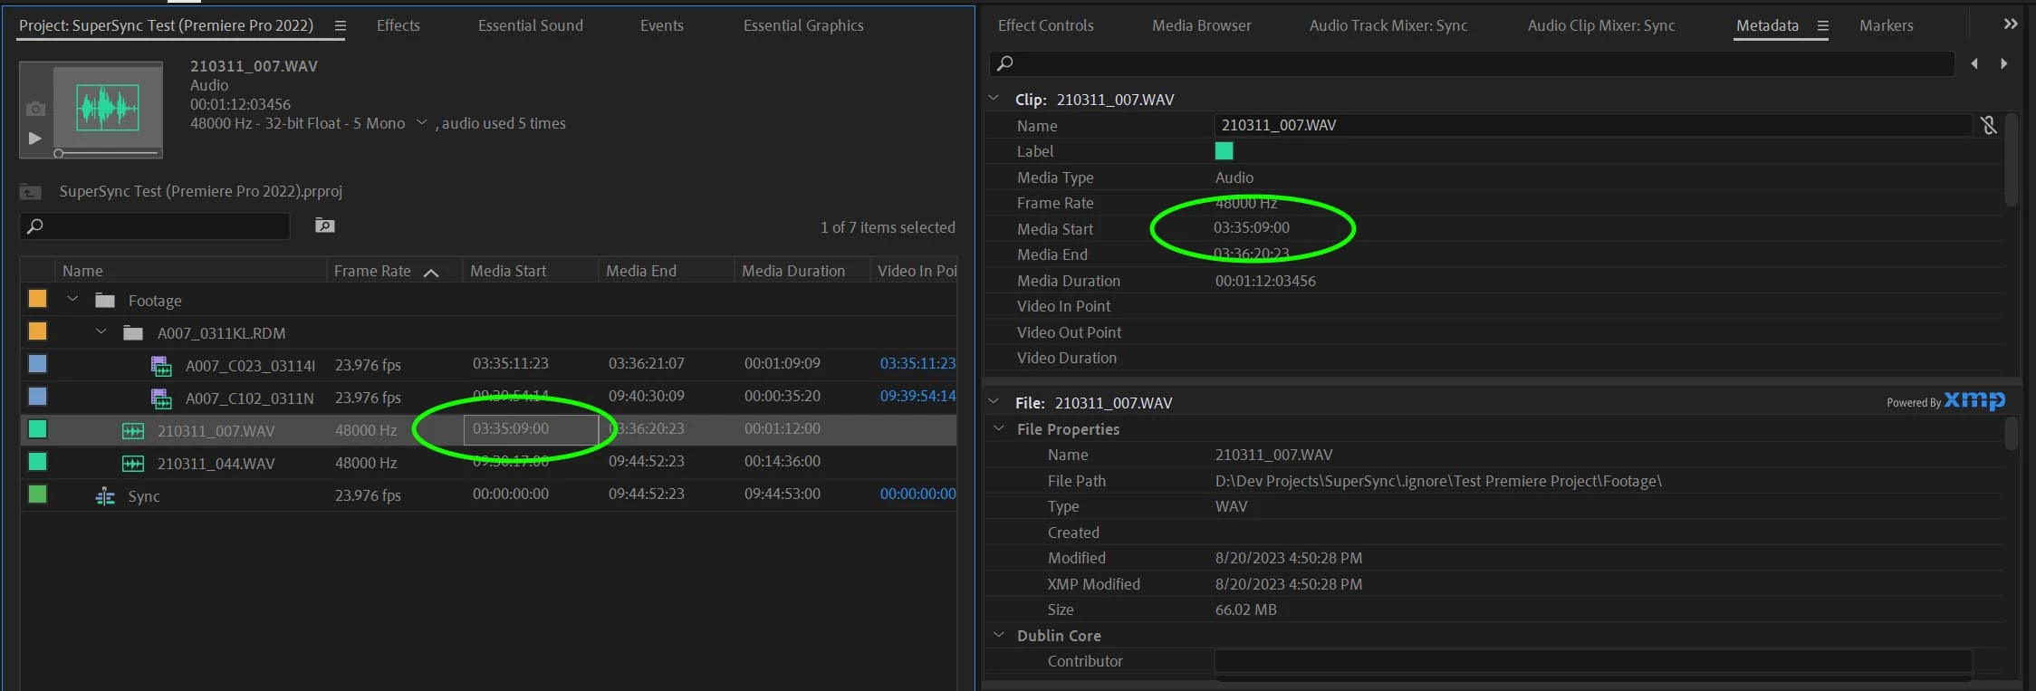Click the 210311_044.WAV audio clip icon
The image size is (2036, 691).
tap(133, 464)
